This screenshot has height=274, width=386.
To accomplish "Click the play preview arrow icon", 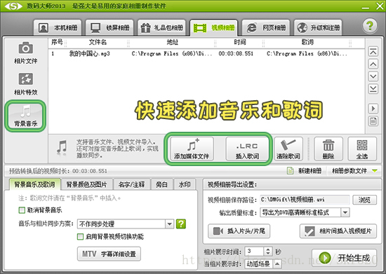I will tap(373, 109).
